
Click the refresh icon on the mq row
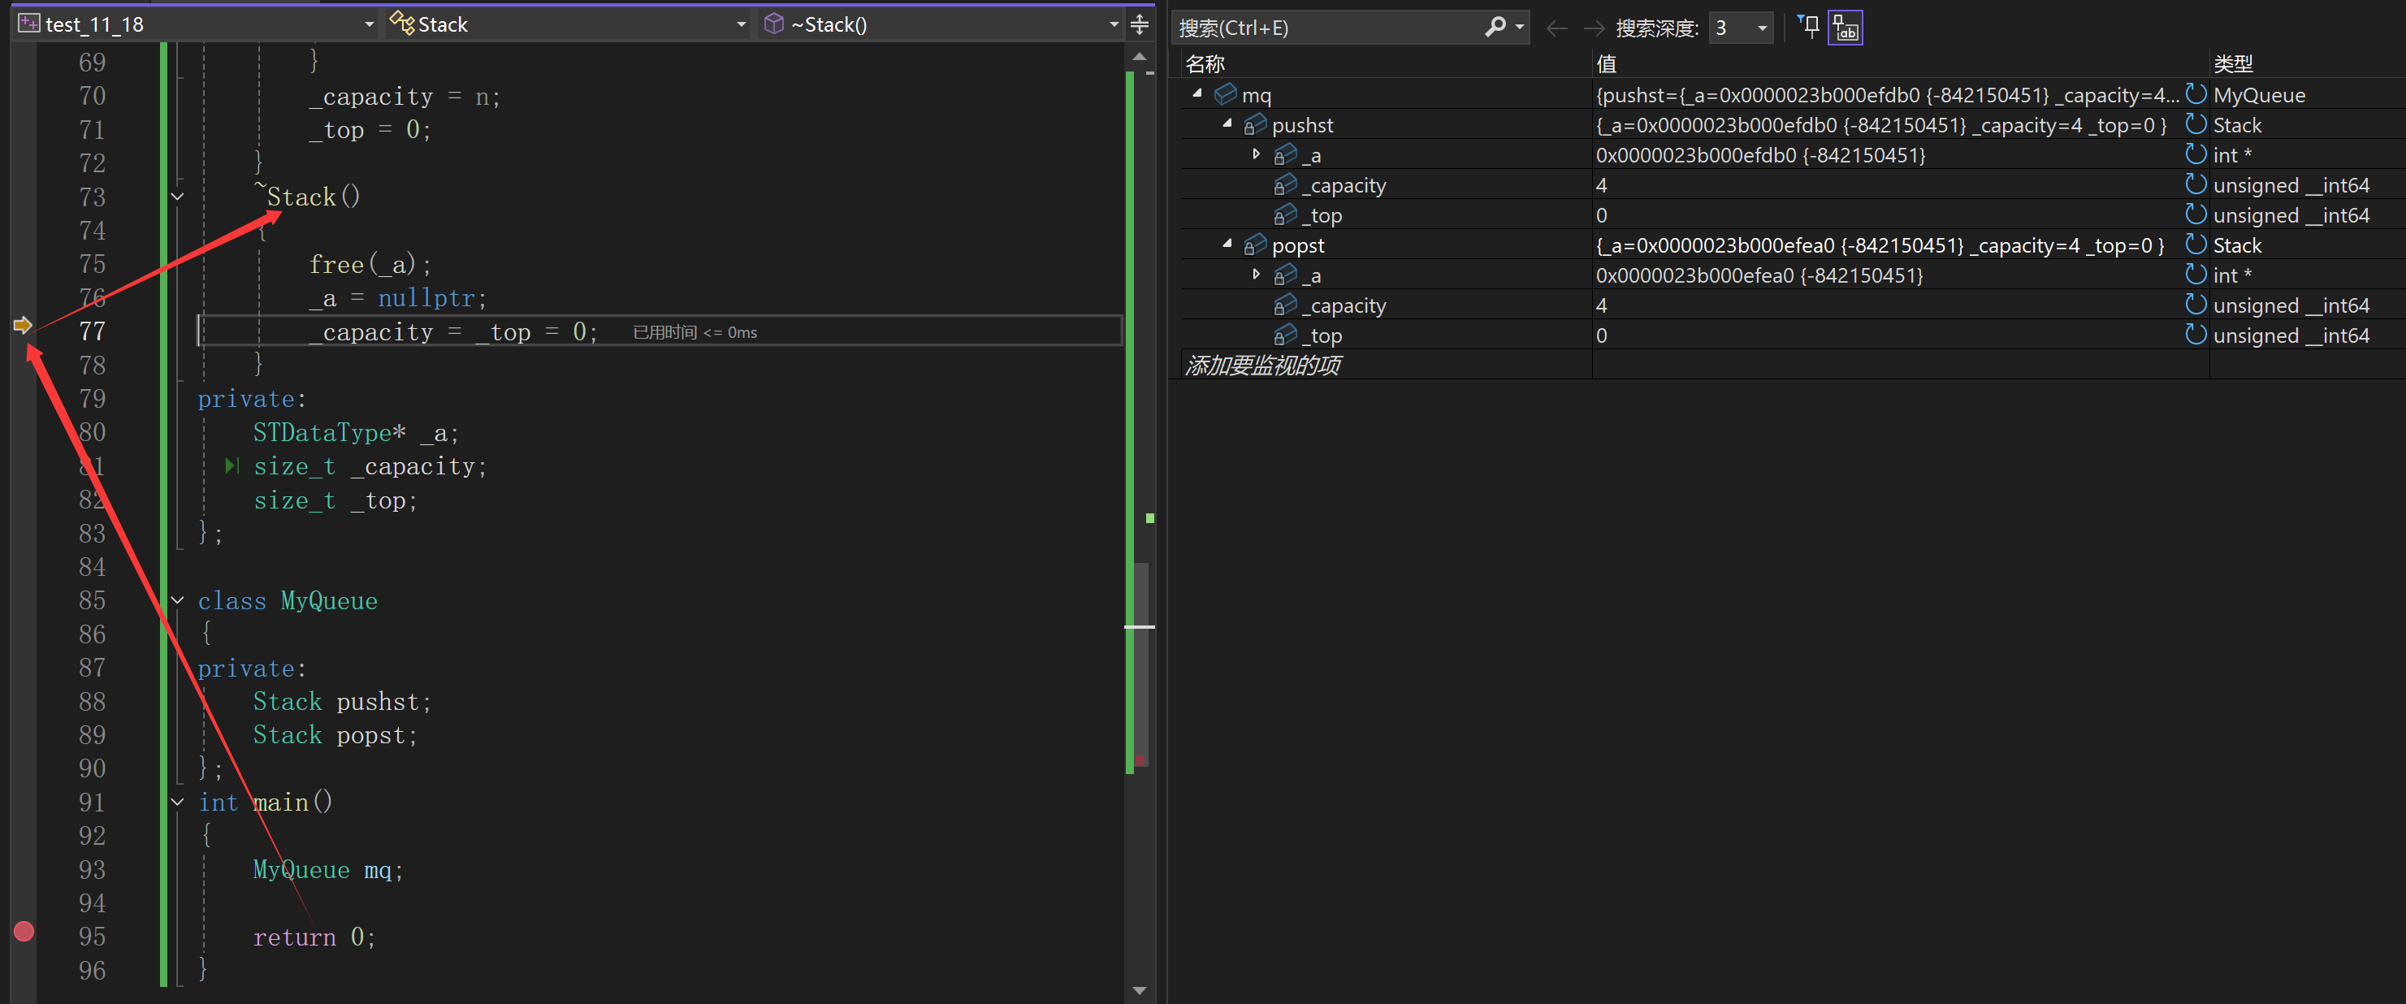(x=2196, y=94)
